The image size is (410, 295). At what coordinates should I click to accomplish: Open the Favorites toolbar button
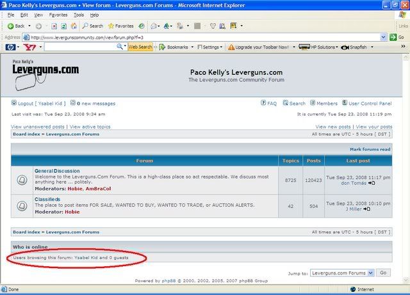121,26
